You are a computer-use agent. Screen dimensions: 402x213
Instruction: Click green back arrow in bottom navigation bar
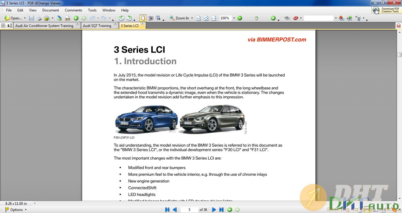(x=230, y=209)
